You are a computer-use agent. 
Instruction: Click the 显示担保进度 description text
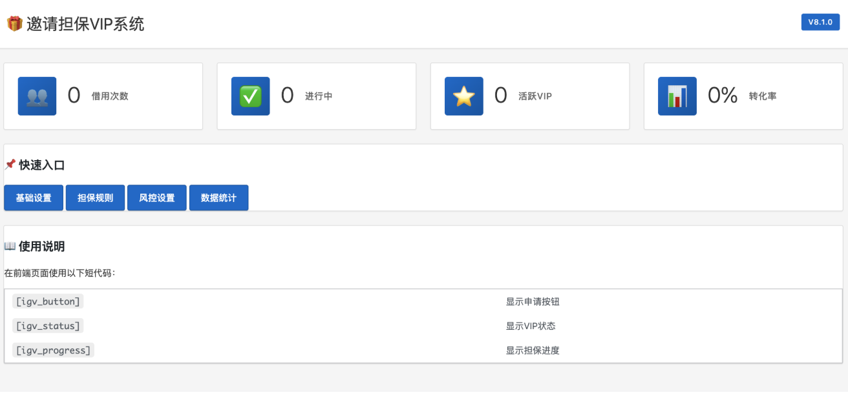[x=533, y=350]
